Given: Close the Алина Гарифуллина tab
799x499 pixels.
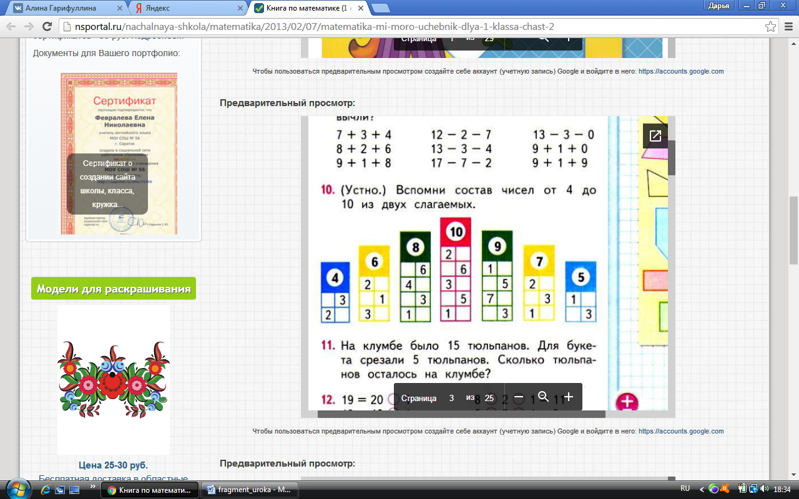Looking at the screenshot, I should (114, 9).
